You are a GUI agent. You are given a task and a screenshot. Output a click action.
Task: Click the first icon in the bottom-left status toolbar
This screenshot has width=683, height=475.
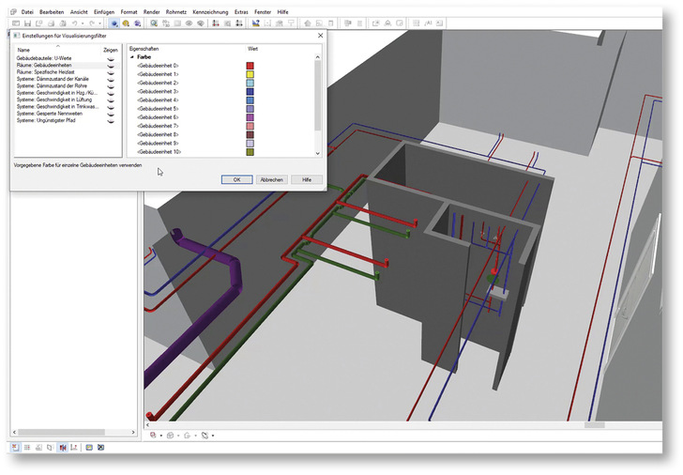[16, 447]
